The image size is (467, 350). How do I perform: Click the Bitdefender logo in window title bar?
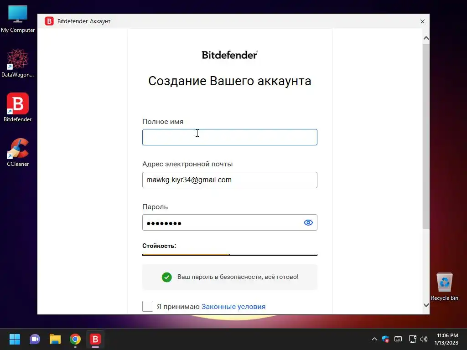[49, 21]
